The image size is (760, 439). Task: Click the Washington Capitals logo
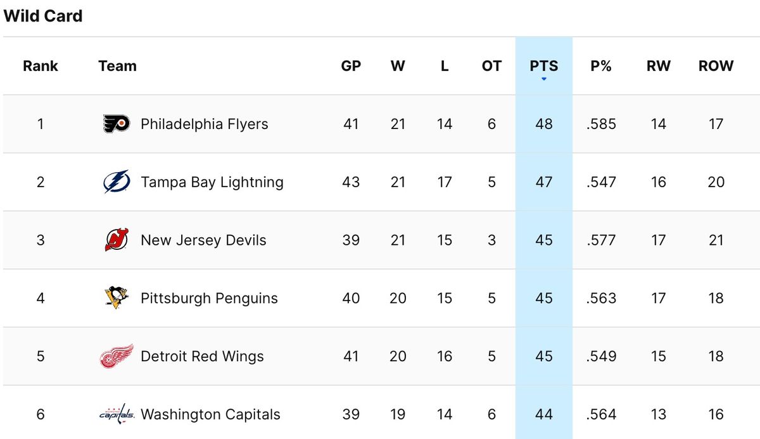click(x=117, y=415)
